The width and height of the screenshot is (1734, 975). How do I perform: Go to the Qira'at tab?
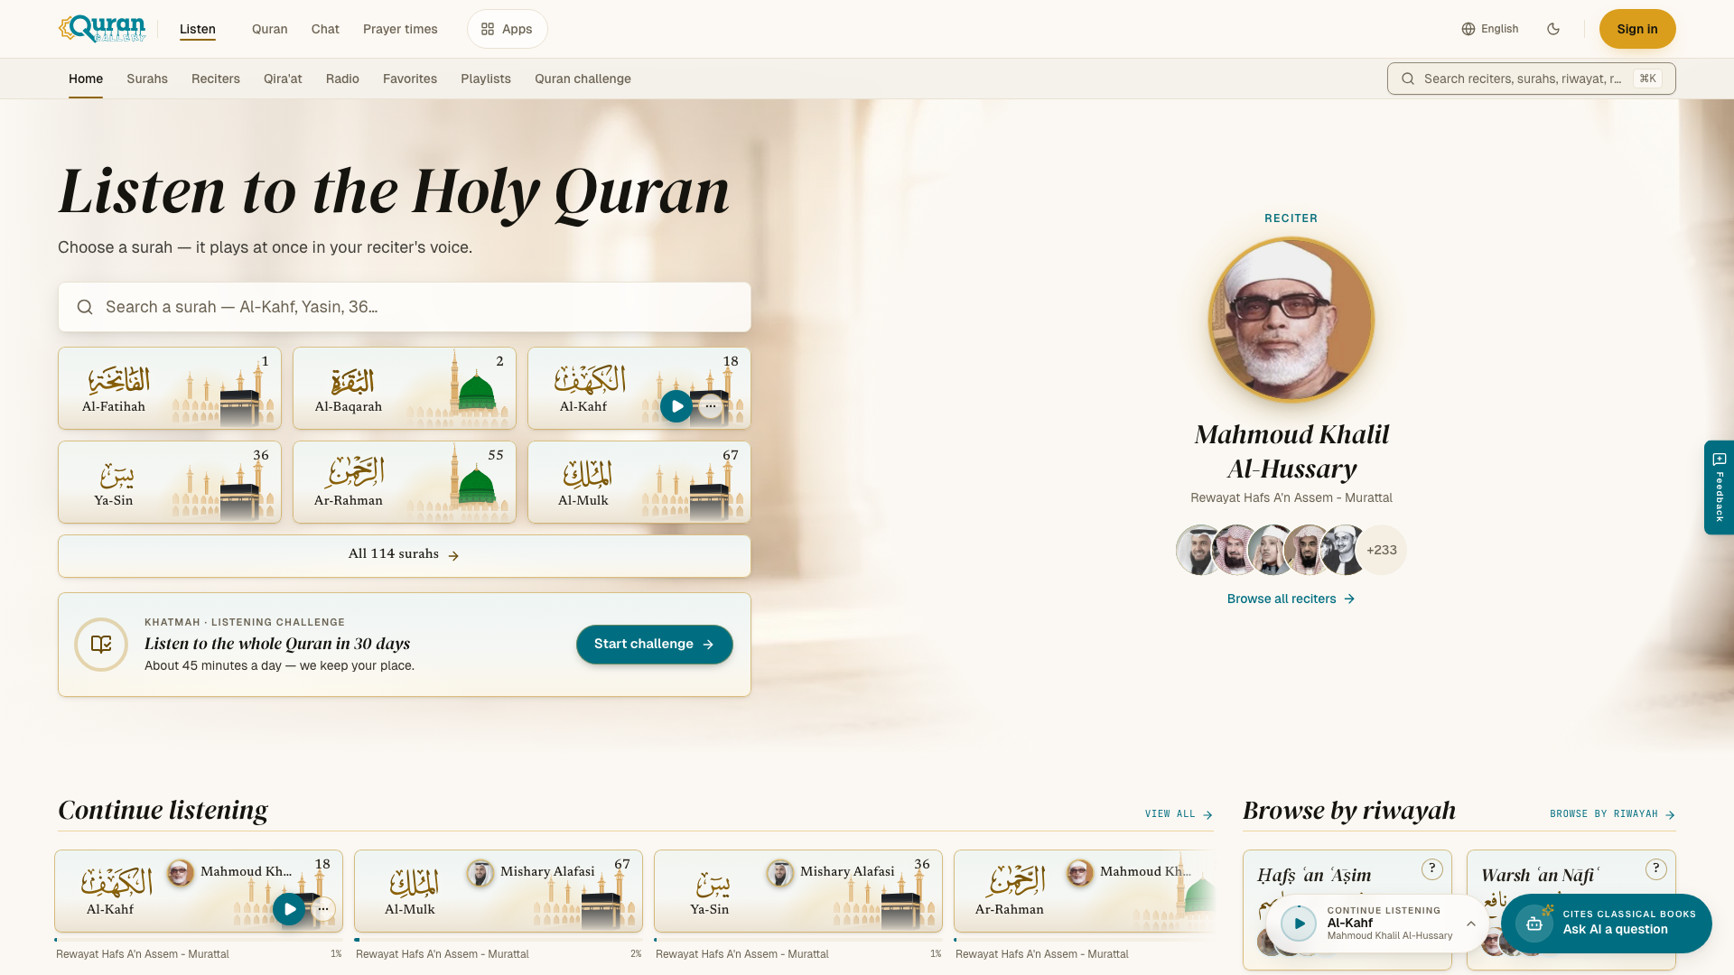click(283, 79)
